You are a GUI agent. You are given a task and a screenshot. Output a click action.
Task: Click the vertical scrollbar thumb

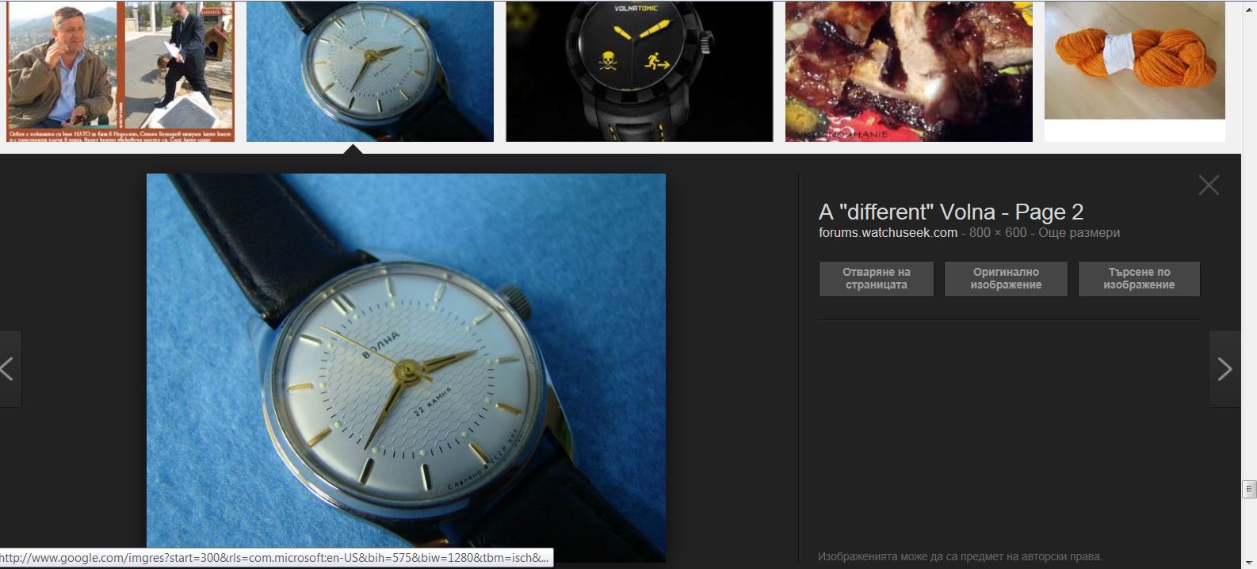(x=1249, y=489)
